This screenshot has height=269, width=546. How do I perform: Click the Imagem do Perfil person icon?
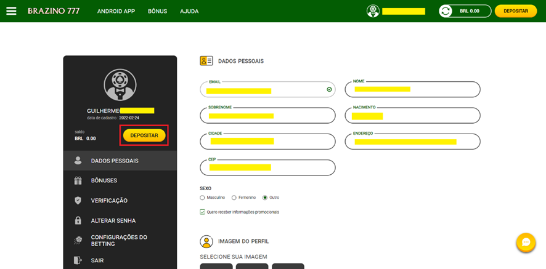(206, 241)
